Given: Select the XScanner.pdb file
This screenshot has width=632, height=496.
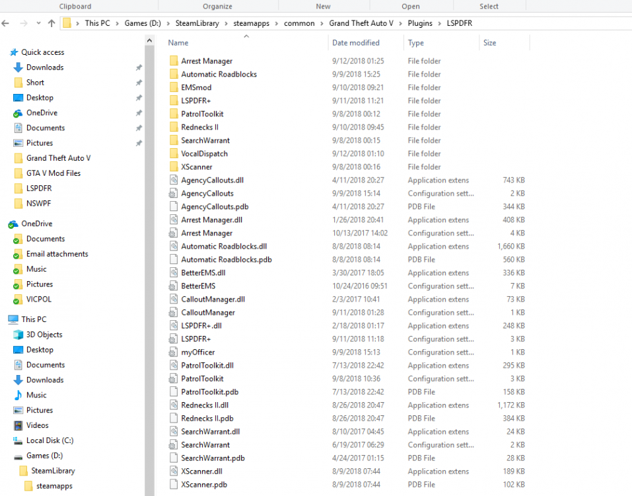Looking at the screenshot, I should tap(204, 485).
